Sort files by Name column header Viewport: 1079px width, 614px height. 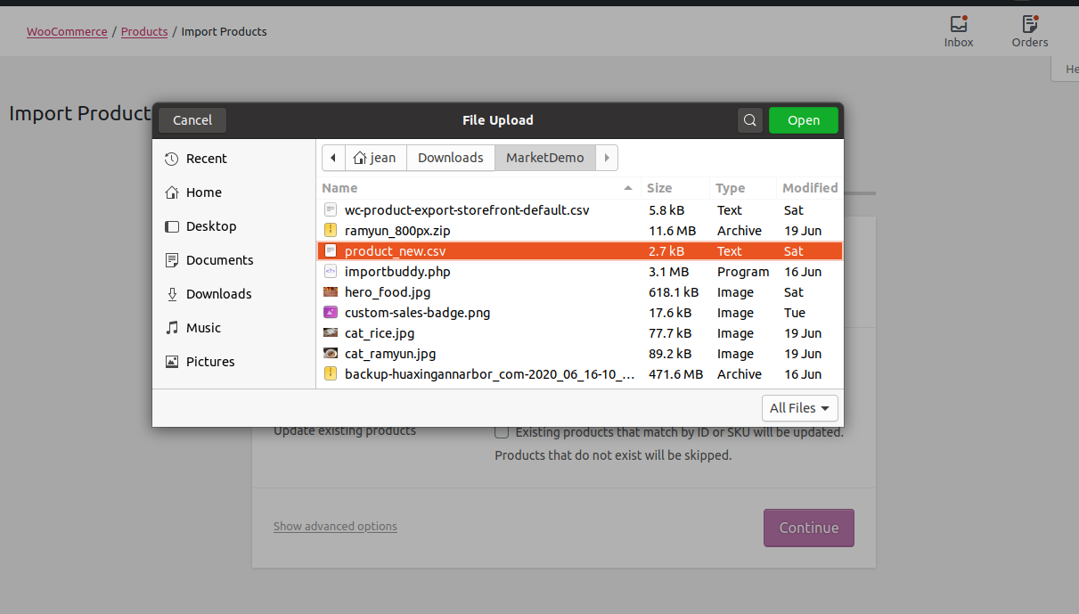479,188
